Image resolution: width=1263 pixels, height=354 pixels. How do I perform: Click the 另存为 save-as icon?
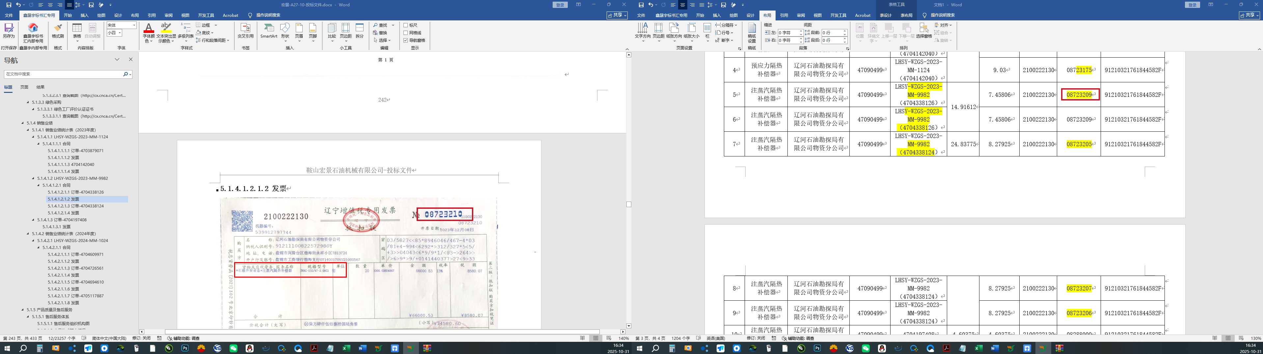point(8,31)
